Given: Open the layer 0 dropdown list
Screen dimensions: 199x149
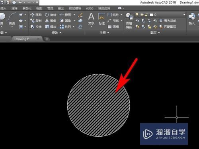Looking at the screenshot, I should [184, 15].
